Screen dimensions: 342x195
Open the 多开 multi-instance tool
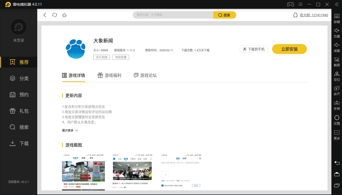click(337, 91)
